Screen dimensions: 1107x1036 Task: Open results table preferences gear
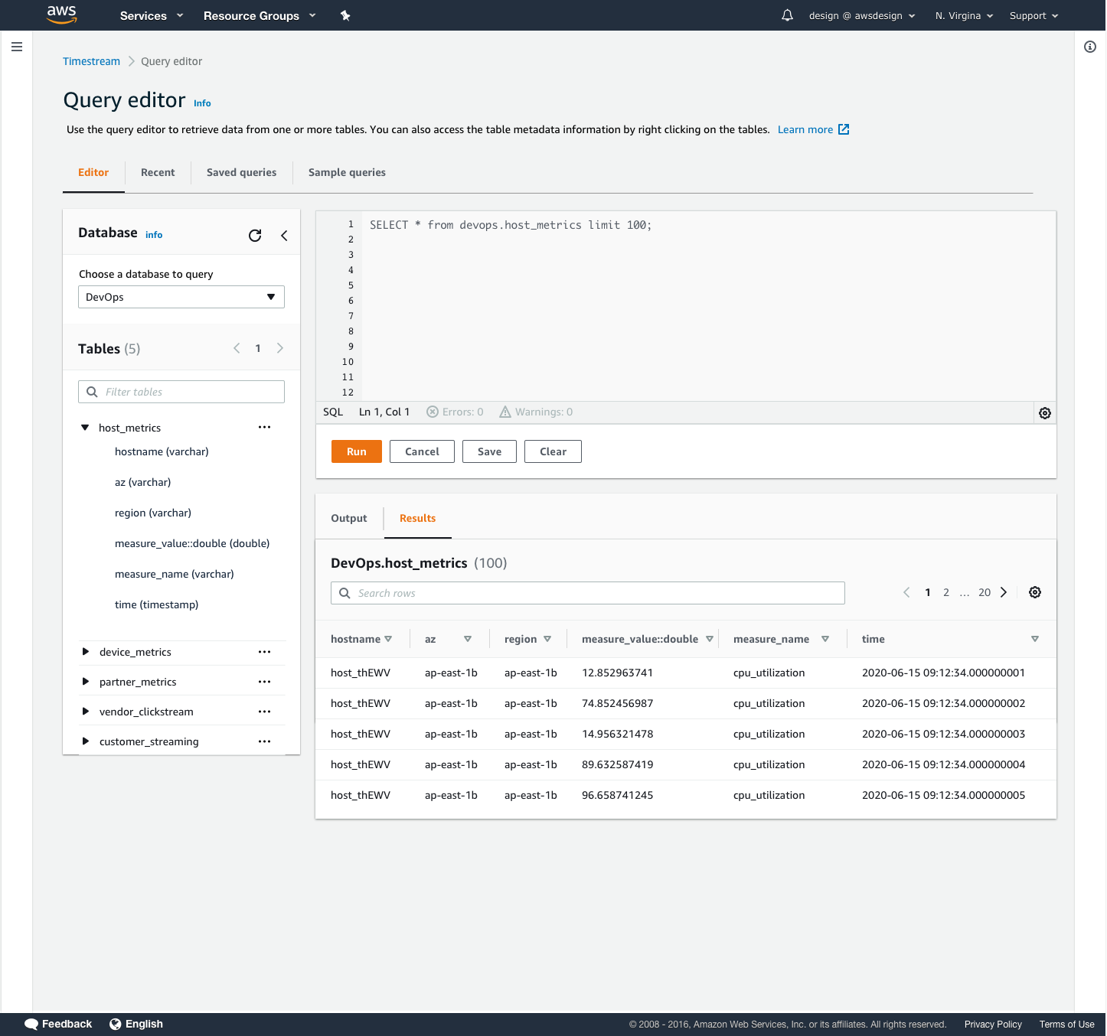pos(1035,592)
